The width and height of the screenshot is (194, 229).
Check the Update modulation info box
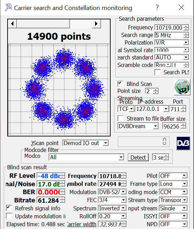tap(9, 216)
